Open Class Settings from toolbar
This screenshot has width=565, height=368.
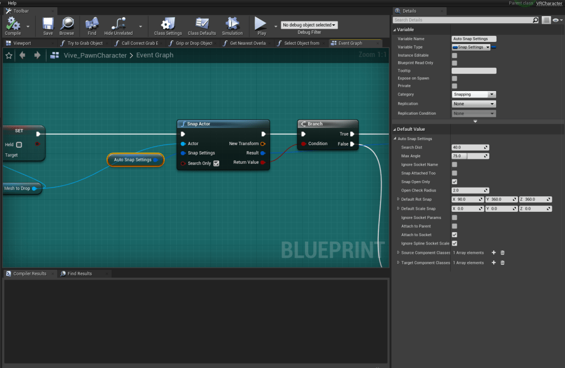(168, 23)
